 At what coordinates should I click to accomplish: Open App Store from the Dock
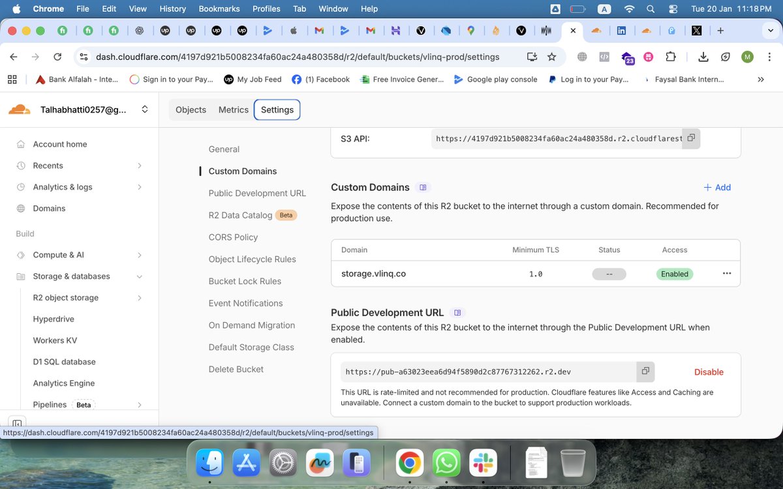point(247,463)
